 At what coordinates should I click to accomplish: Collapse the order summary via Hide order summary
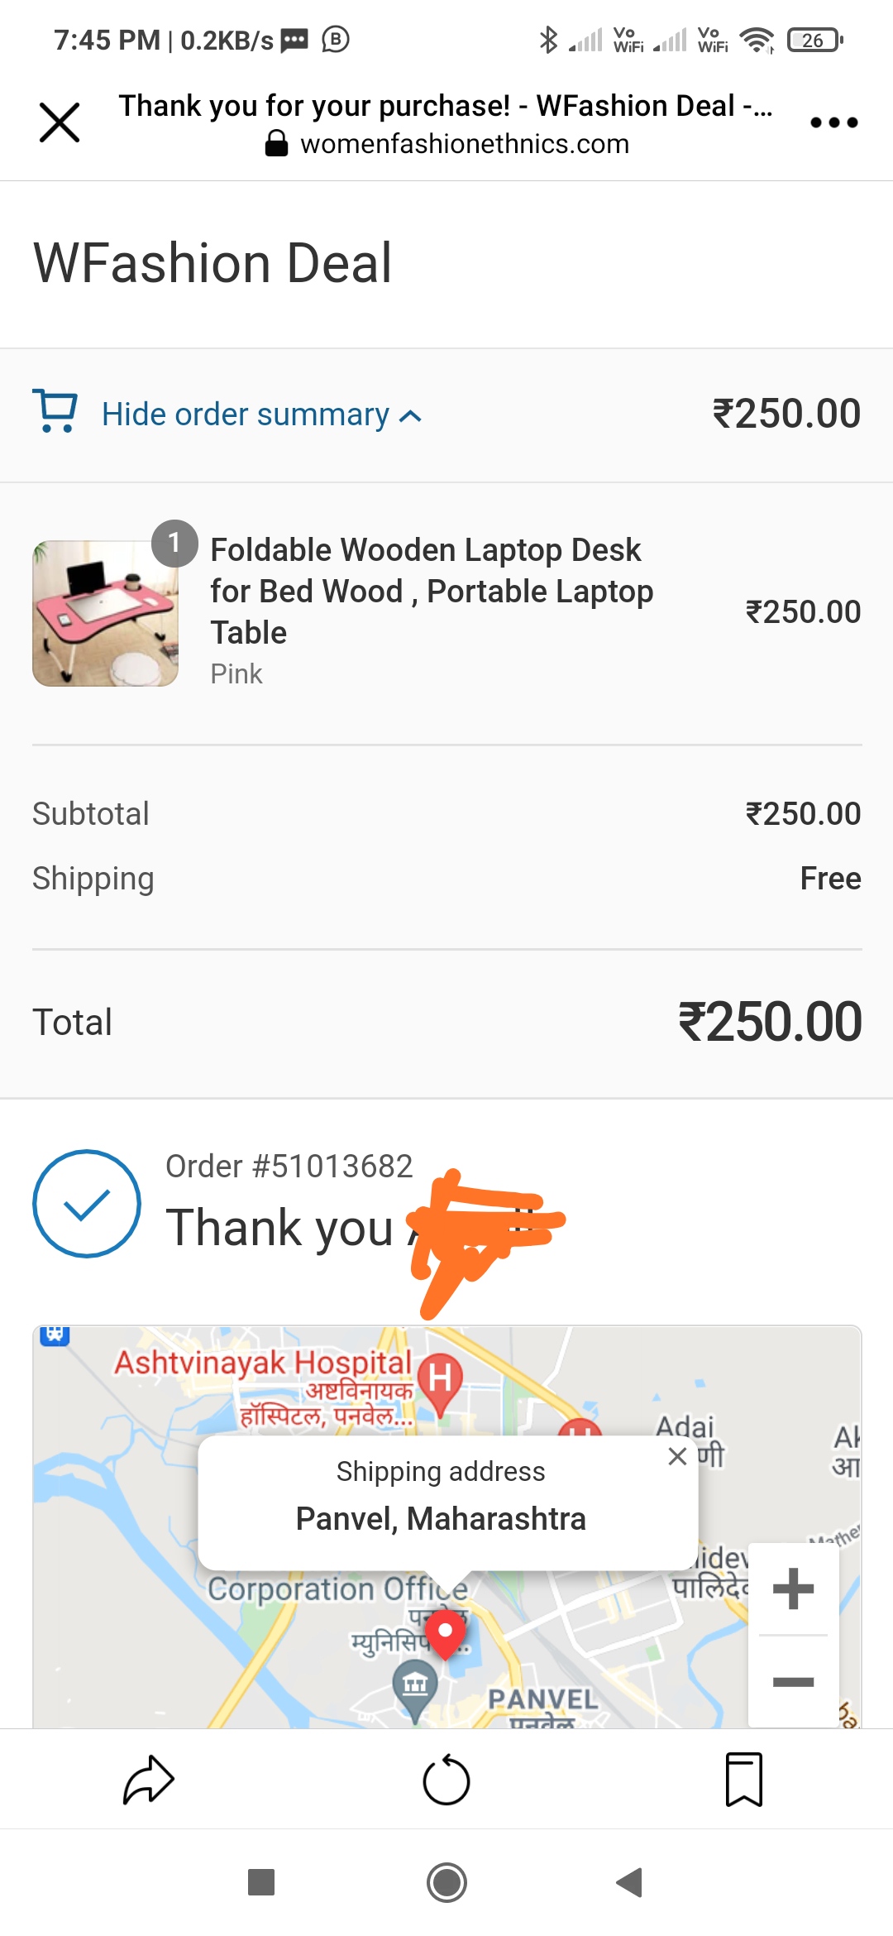[261, 415]
